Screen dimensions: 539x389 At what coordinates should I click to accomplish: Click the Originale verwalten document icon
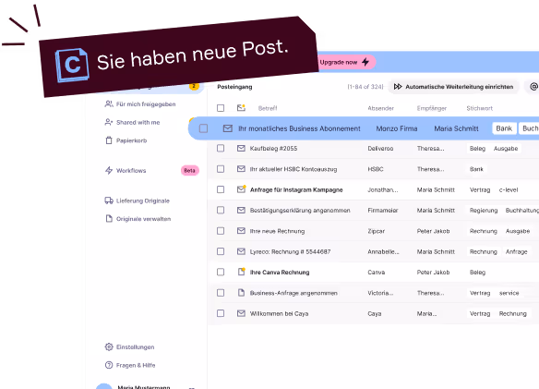coord(109,219)
